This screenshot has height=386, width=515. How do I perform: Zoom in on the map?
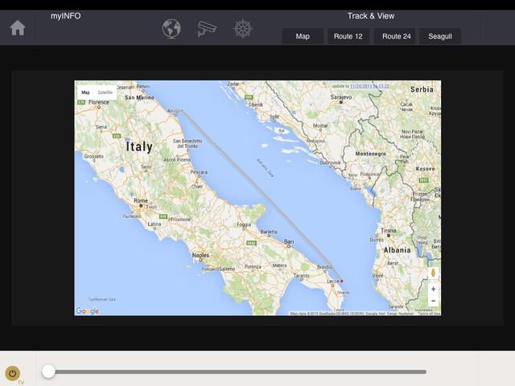433,289
